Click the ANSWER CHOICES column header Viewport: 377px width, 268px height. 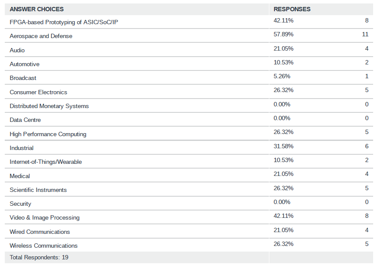37,9
